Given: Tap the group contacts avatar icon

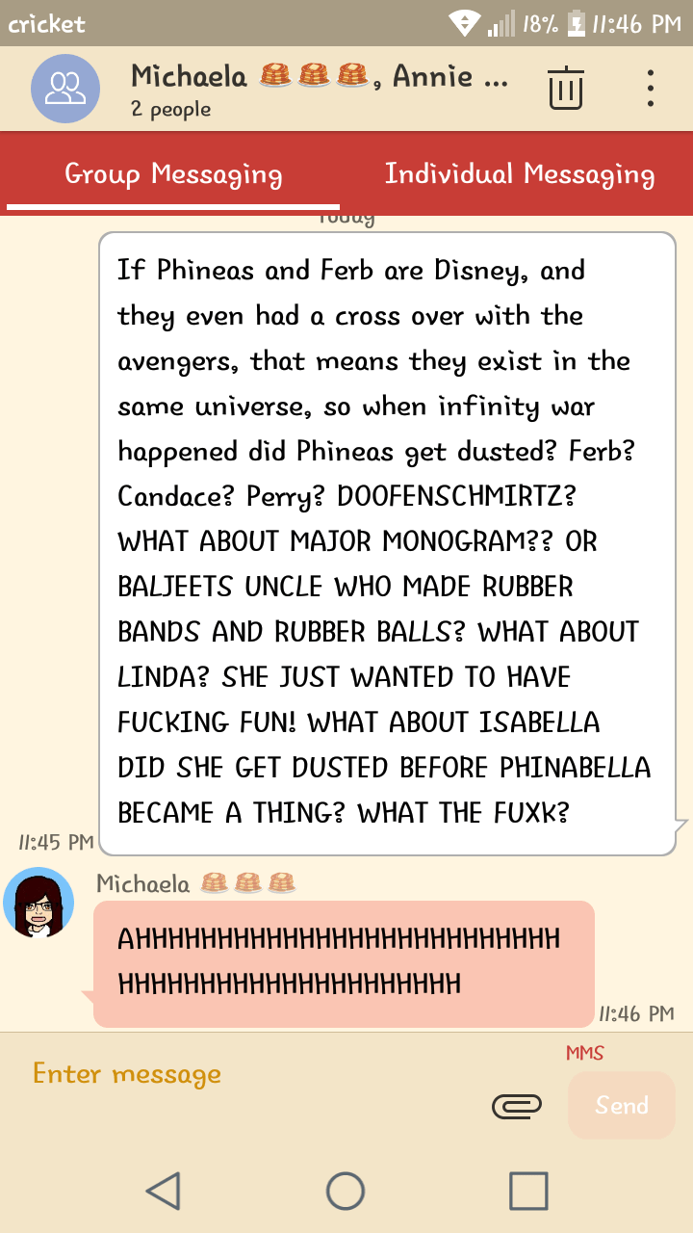Looking at the screenshot, I should tap(65, 89).
